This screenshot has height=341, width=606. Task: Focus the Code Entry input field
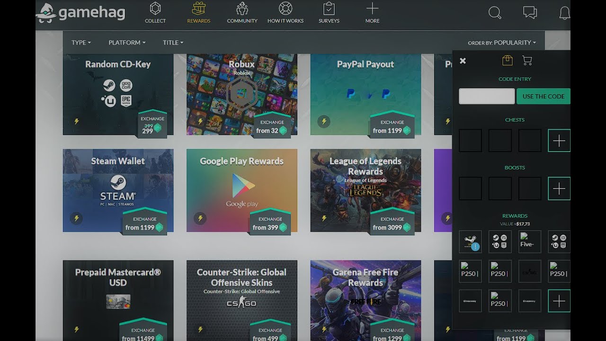pos(487,96)
